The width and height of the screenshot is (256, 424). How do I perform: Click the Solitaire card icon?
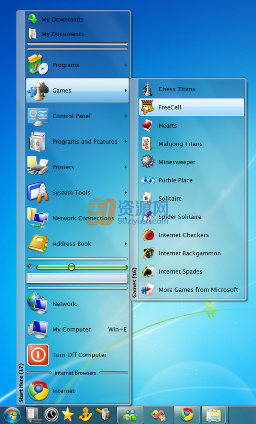pyautogui.click(x=148, y=198)
